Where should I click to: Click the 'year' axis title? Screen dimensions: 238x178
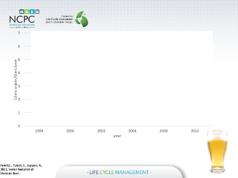[117, 136]
